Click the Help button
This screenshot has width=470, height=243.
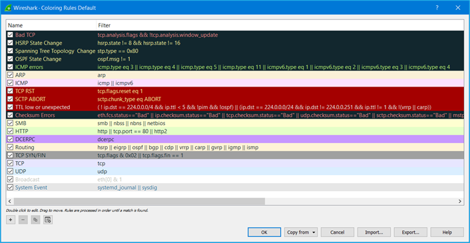click(447, 232)
